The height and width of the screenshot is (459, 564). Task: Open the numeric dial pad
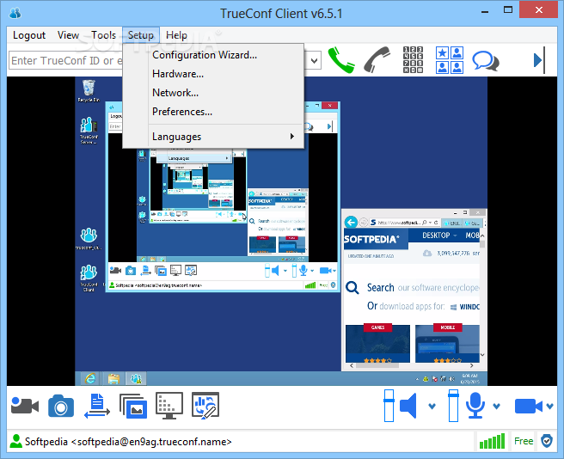413,60
